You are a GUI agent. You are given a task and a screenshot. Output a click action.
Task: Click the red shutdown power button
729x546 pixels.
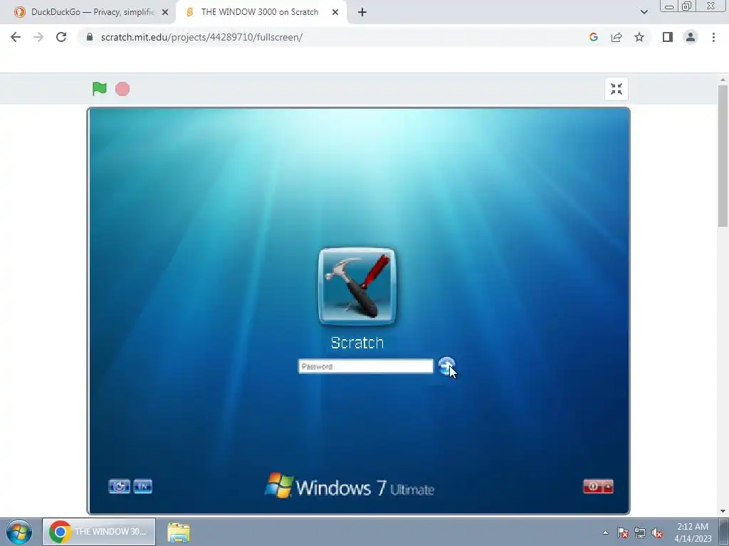[593, 486]
